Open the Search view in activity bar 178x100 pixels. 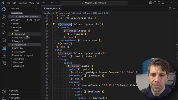coord(4,17)
